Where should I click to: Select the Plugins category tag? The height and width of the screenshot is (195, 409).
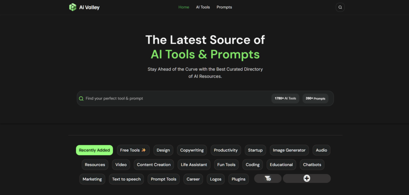tap(239, 179)
